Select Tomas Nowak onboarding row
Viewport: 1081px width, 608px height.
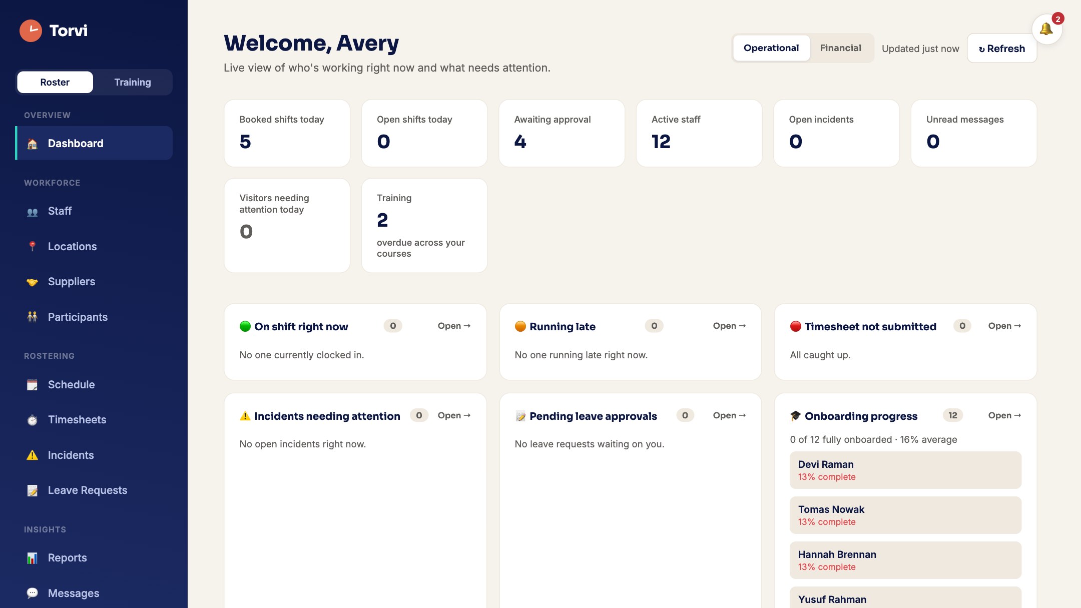pos(905,515)
